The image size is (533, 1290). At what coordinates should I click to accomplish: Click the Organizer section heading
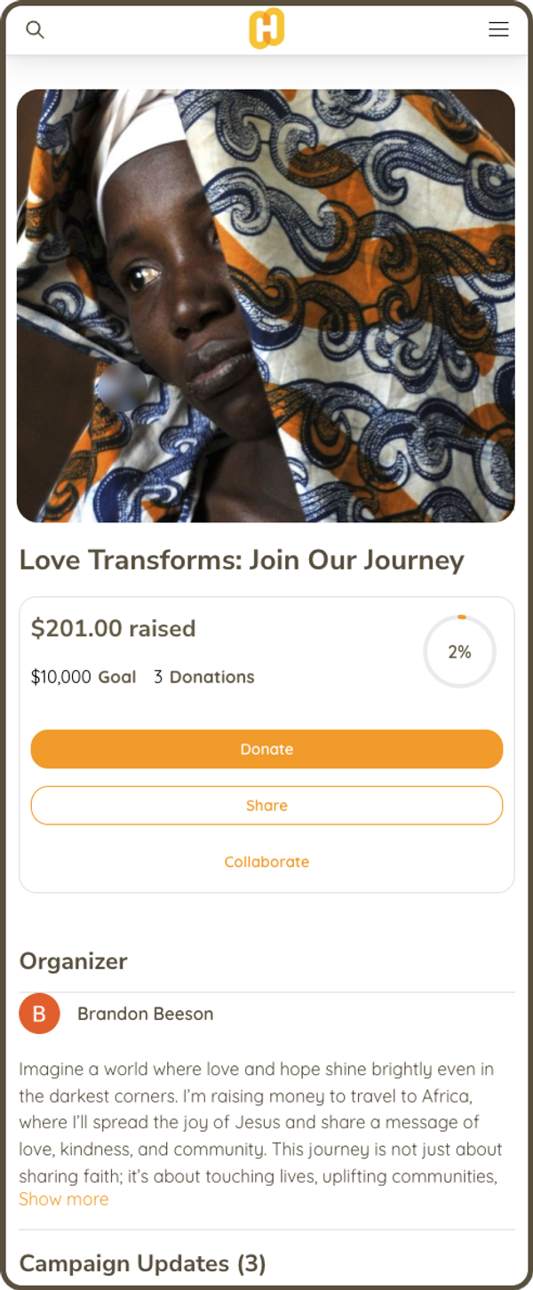(x=73, y=961)
